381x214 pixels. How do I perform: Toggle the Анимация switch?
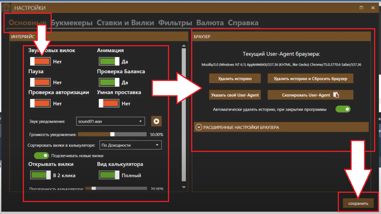tap(109, 61)
